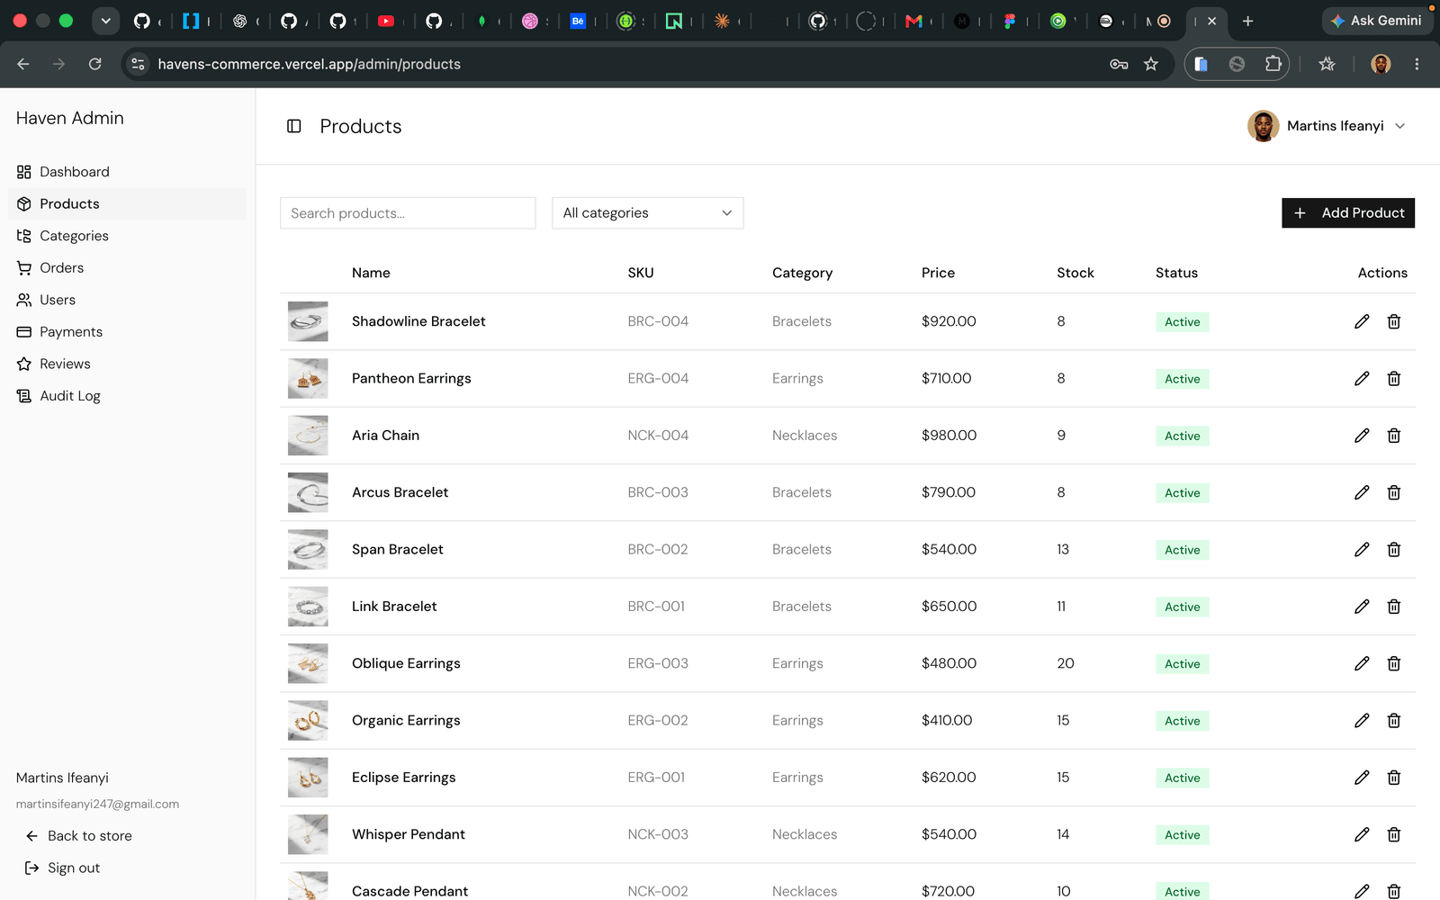Viewport: 1440px width, 900px height.
Task: Open Shadowline Bracelet thumbnail image
Action: [308, 321]
